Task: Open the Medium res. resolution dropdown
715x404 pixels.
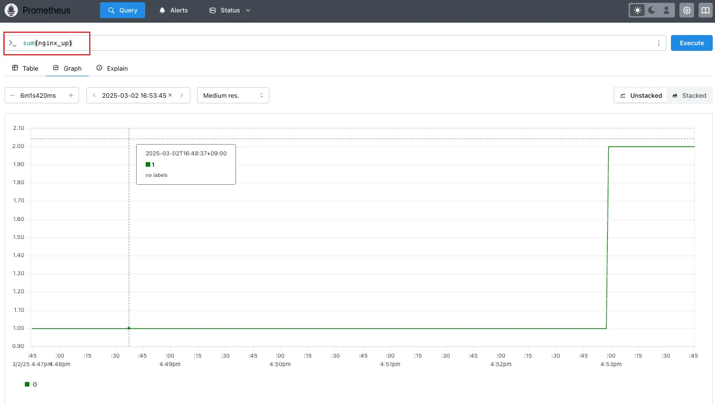Action: pos(233,95)
